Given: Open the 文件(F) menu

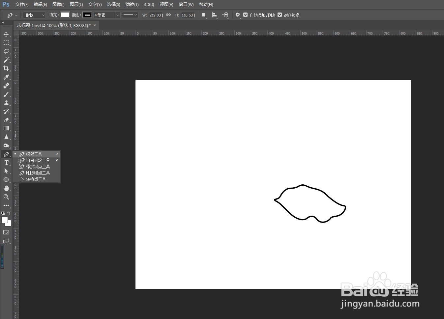Looking at the screenshot, I should click(x=22, y=5).
